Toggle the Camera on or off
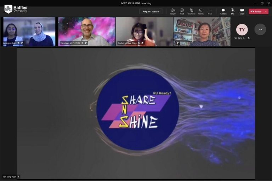This screenshot has width=272, height=181. tap(223, 11)
